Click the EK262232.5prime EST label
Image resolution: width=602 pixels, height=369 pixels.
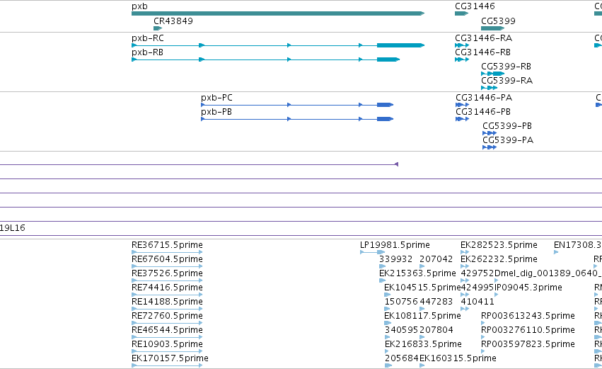pyautogui.click(x=499, y=259)
